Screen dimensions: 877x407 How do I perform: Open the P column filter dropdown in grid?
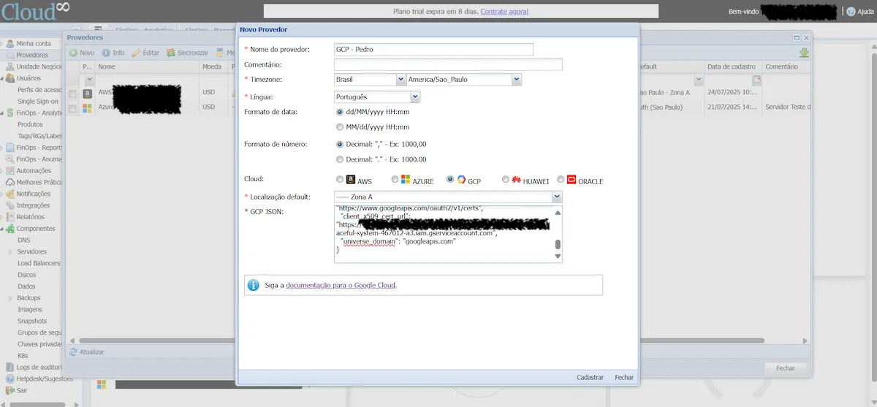tap(89, 79)
